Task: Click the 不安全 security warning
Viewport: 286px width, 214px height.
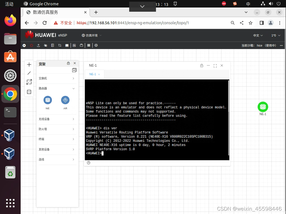Action: pyautogui.click(x=63, y=23)
